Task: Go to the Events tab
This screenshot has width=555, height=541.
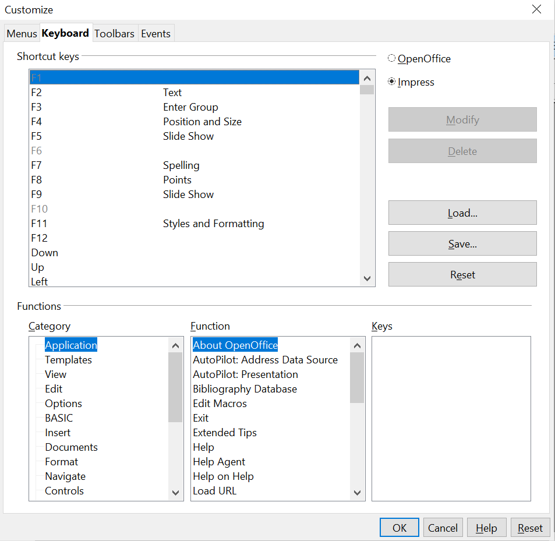Action: tap(155, 34)
